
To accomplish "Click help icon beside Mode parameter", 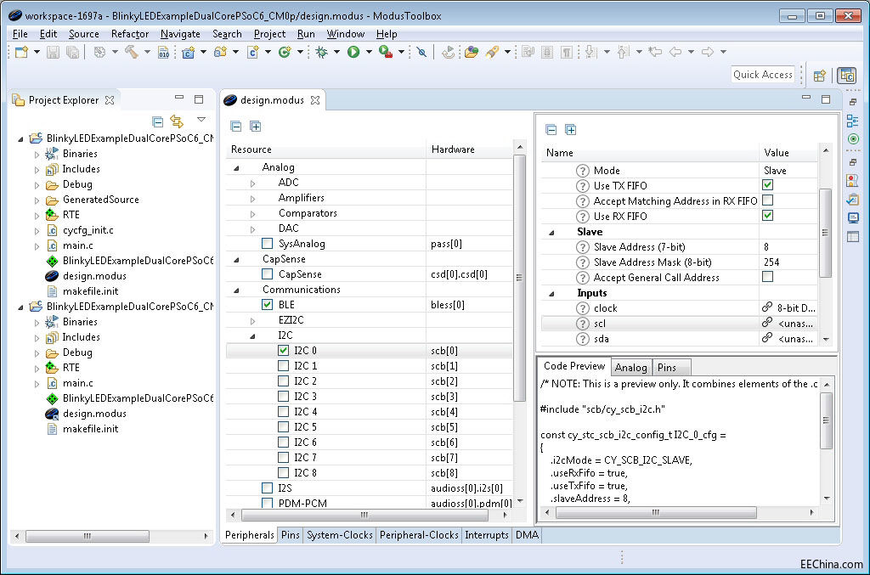I will click(x=582, y=171).
